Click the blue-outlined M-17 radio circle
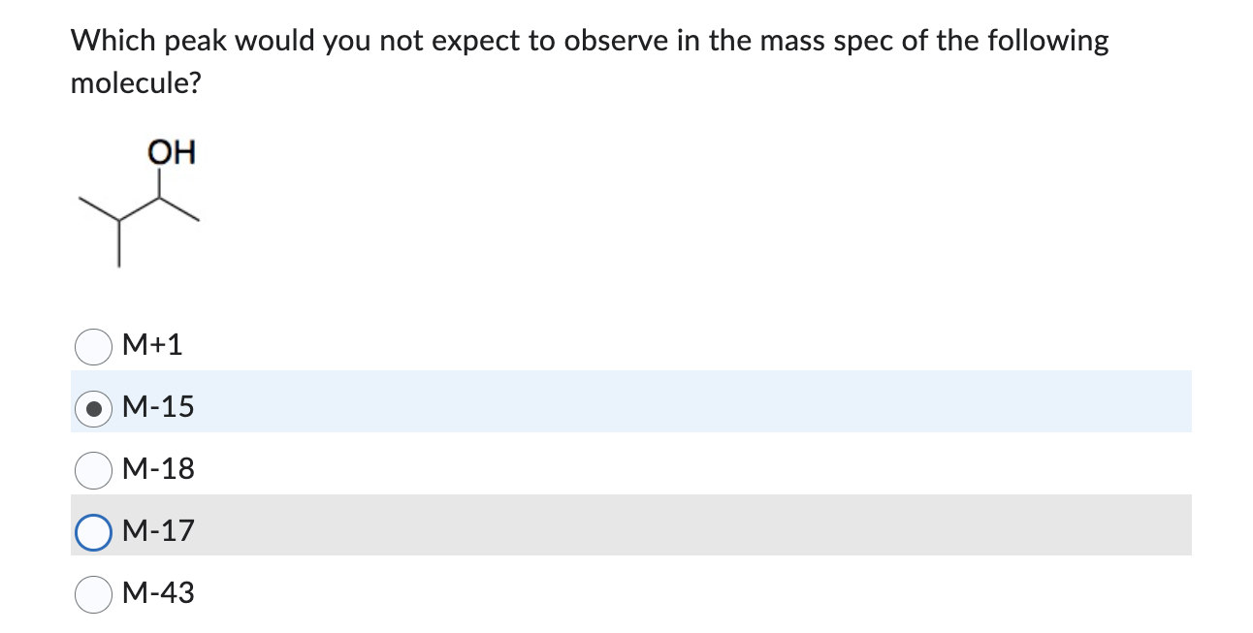The width and height of the screenshot is (1253, 633). pos(93,530)
